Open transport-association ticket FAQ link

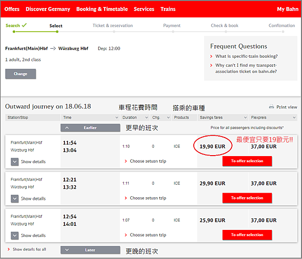(246, 68)
